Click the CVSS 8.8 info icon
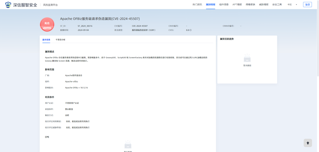Viewport: 319px width, 152px height. tap(191, 30)
